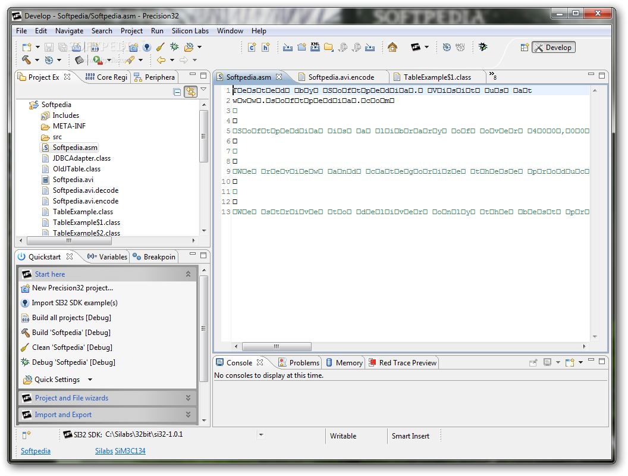Click the Import SDK example bulb icon
This screenshot has height=476, width=628.
(x=147, y=47)
